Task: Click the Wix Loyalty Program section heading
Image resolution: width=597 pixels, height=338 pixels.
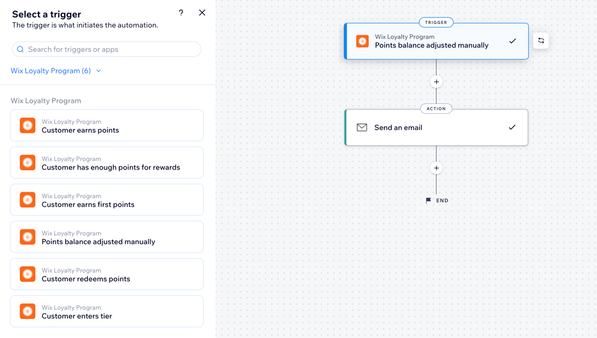Action: [46, 101]
